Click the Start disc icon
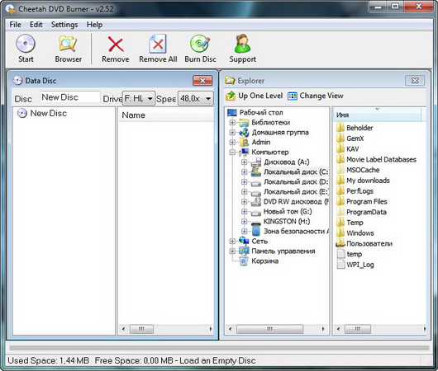 pos(26,44)
